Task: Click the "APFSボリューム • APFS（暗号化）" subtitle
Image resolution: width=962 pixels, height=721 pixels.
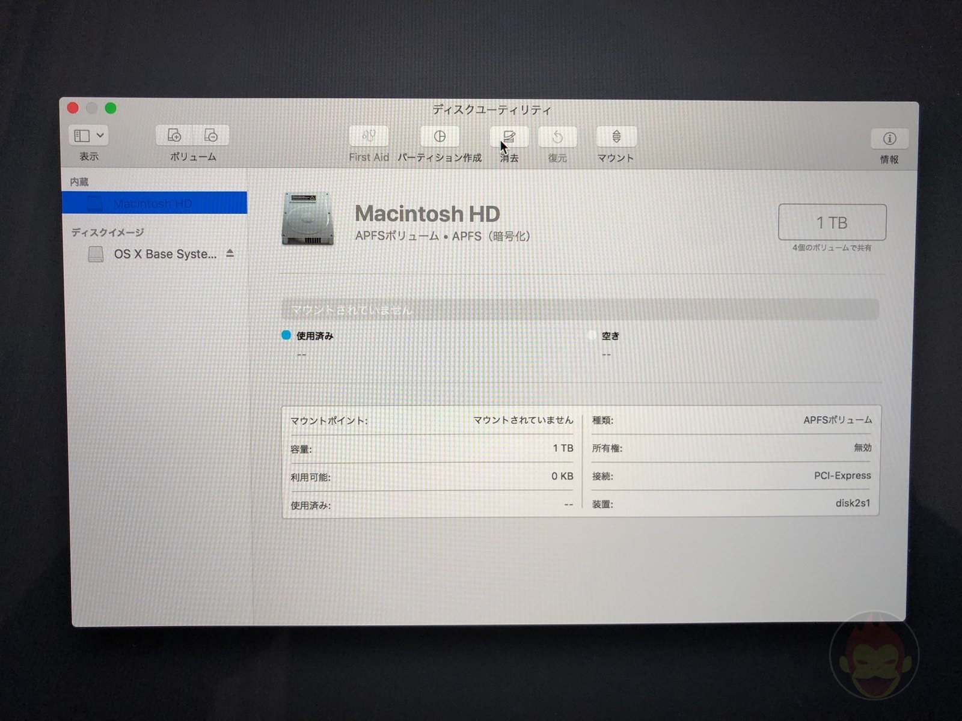Action: pos(444,236)
